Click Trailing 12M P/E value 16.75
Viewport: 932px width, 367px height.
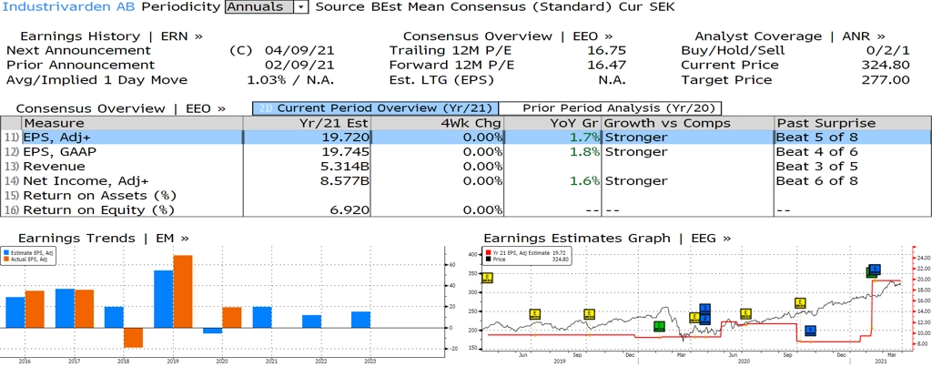[x=605, y=51]
